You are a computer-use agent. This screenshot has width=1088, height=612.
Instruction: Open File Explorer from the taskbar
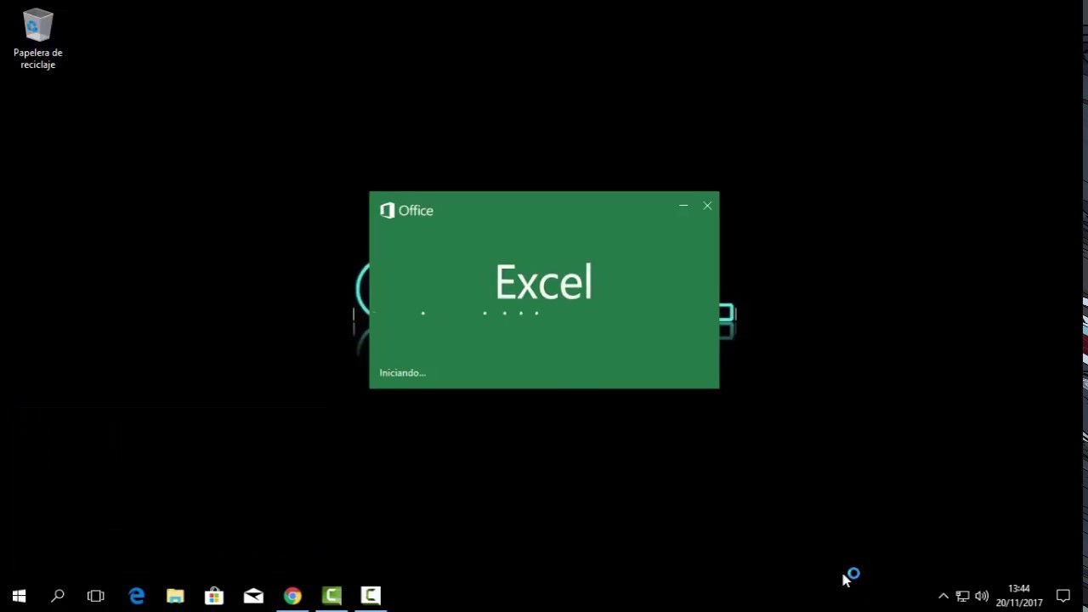click(175, 596)
